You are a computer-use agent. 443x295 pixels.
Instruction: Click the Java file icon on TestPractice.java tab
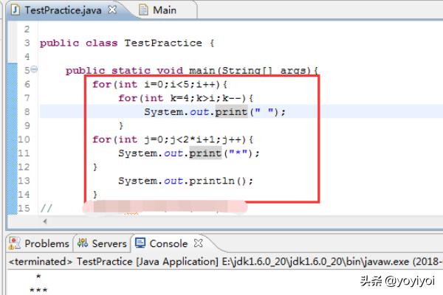pos(16,10)
